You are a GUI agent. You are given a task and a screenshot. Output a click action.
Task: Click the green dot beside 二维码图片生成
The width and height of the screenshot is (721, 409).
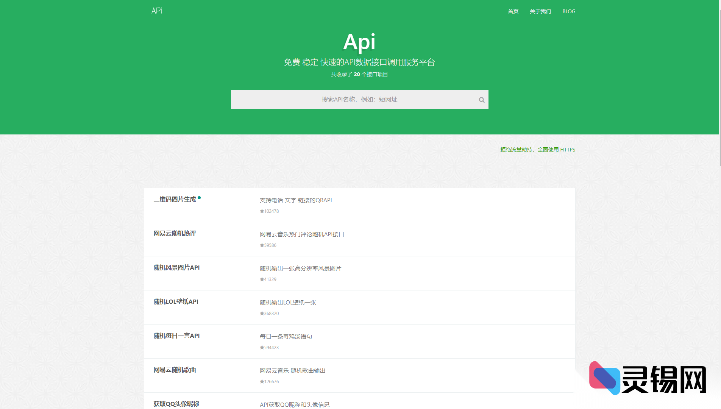tap(200, 197)
